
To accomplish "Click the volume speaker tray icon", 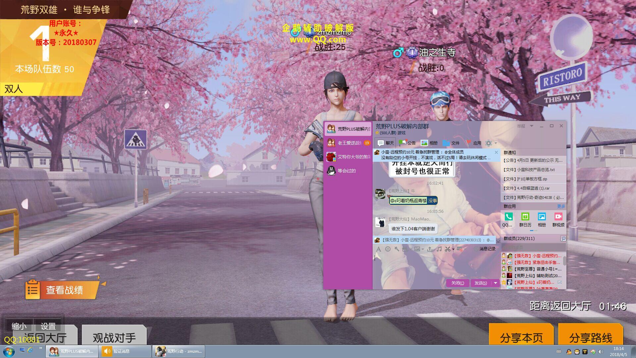I will tap(601, 351).
